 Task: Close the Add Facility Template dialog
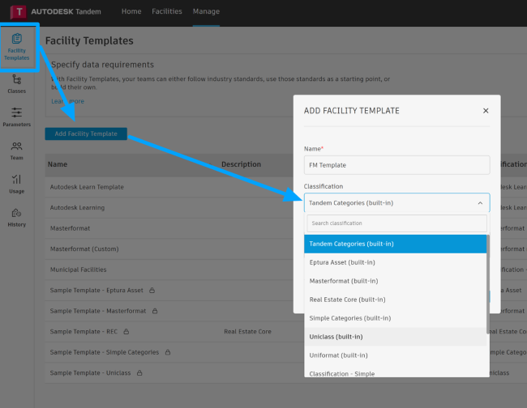[486, 111]
